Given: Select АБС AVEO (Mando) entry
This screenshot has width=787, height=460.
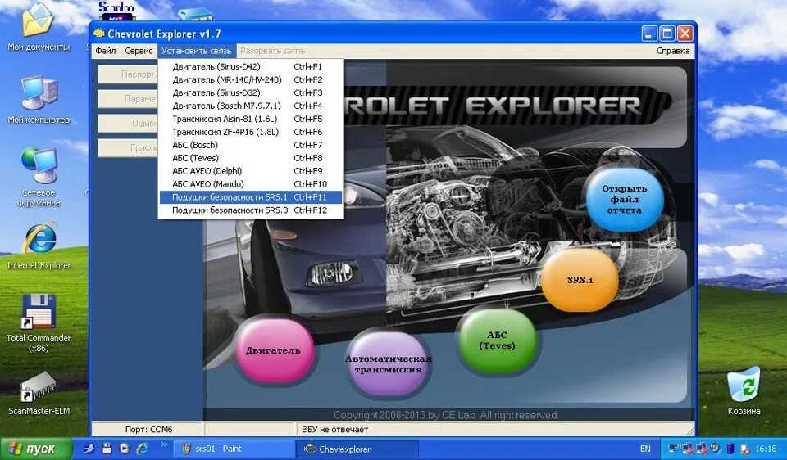Looking at the screenshot, I should tap(251, 184).
